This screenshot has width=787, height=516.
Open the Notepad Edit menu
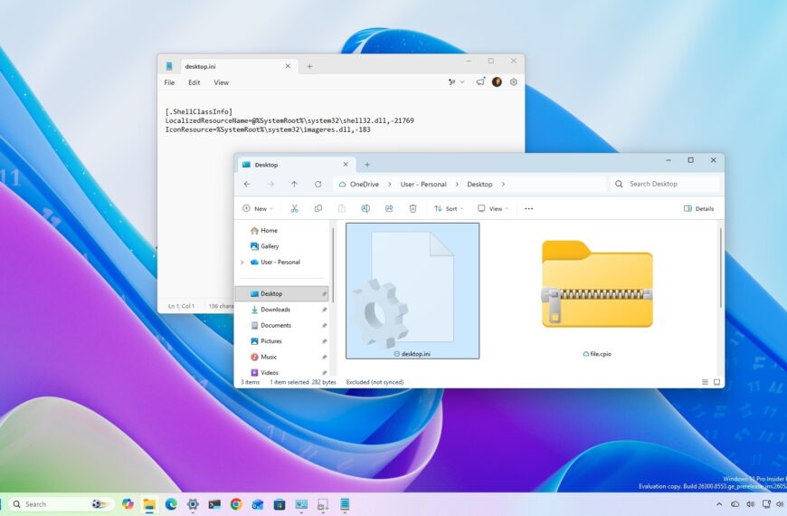tap(194, 82)
